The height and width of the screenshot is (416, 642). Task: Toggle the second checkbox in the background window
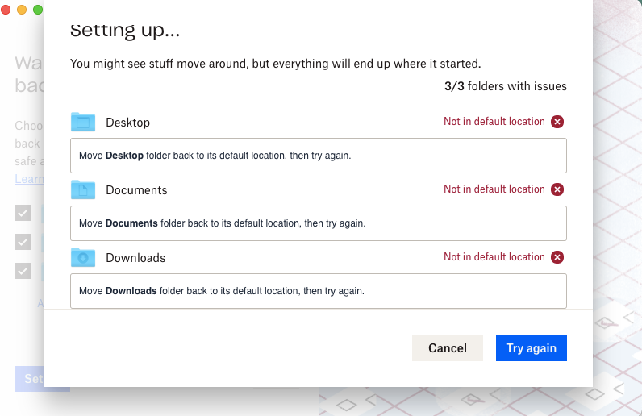[23, 242]
